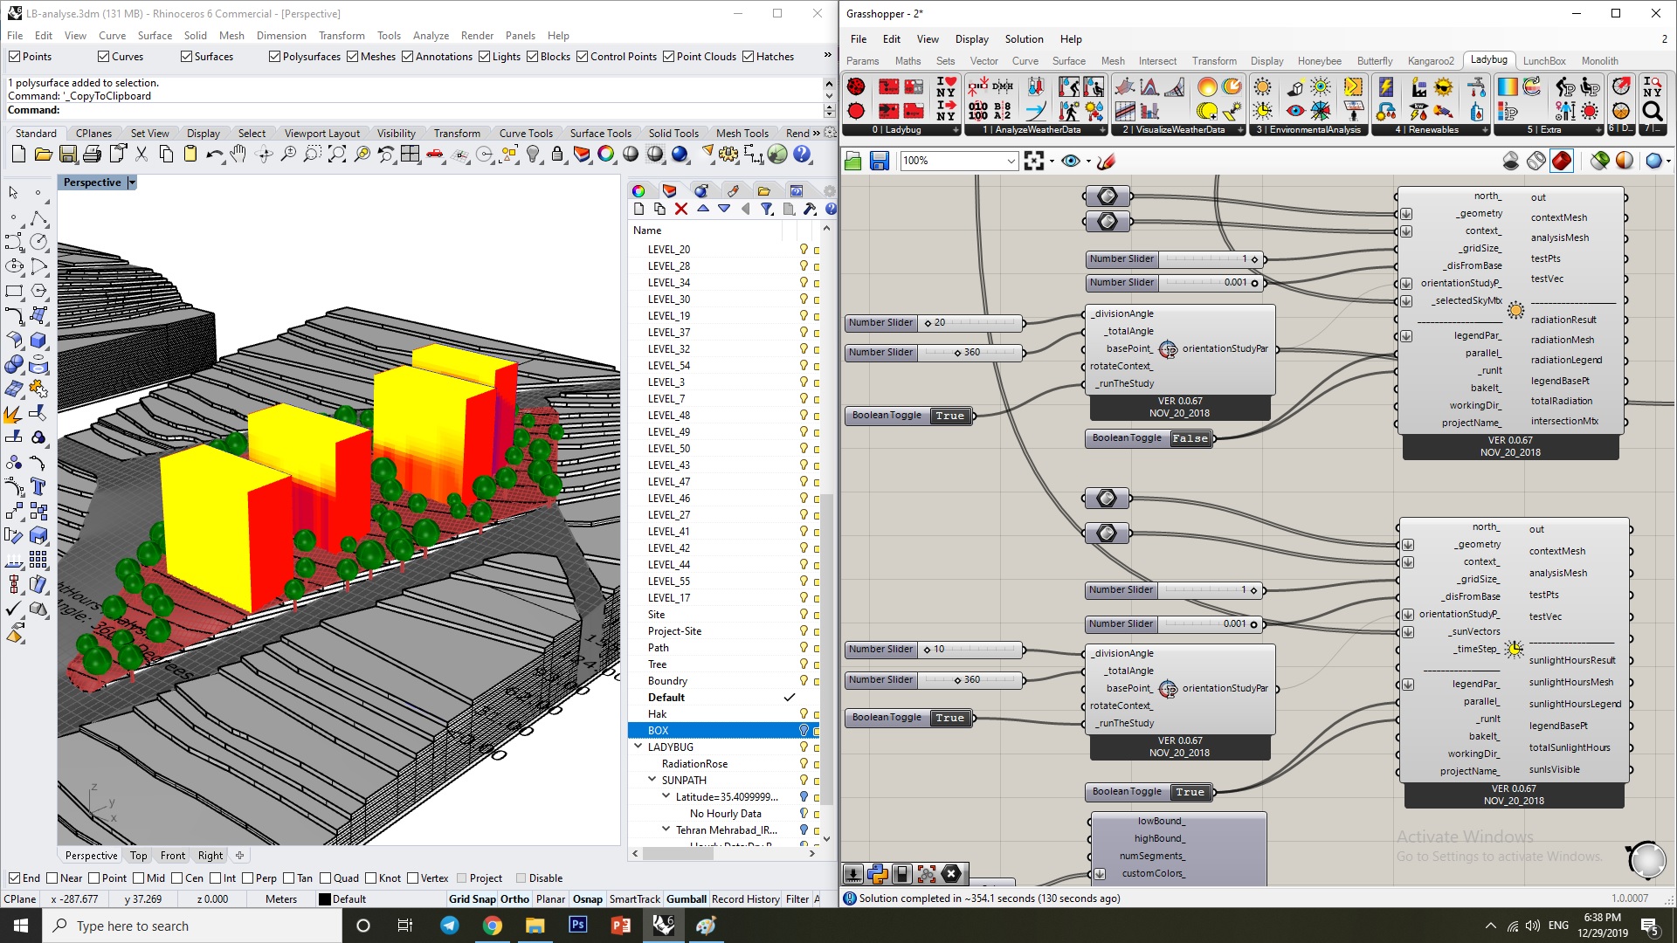Screen dimensions: 1677x943
Task: Collapse the SUNPATH sublayer
Action: pyautogui.click(x=652, y=781)
